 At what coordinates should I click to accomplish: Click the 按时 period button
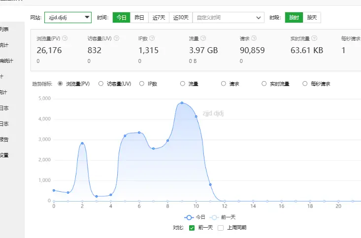coord(294,18)
